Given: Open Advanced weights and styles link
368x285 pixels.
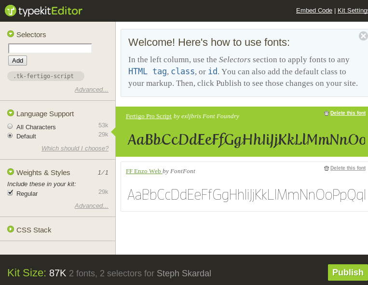Looking at the screenshot, I should 92,206.
